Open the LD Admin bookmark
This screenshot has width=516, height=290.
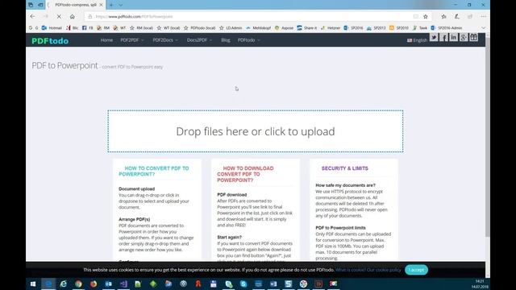point(231,28)
